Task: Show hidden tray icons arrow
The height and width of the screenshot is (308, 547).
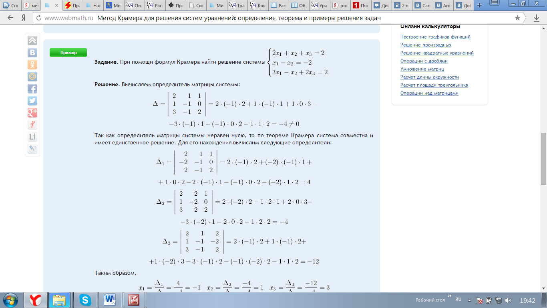Action: pyautogui.click(x=469, y=300)
